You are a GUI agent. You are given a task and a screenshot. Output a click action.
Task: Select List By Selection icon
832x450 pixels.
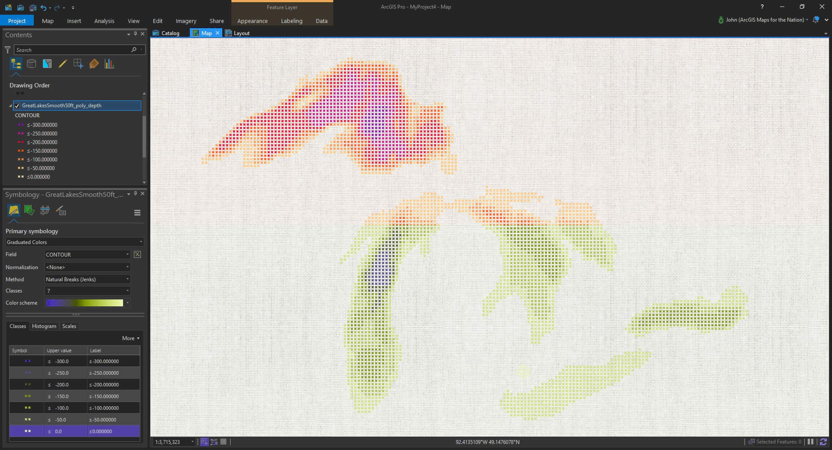[47, 64]
